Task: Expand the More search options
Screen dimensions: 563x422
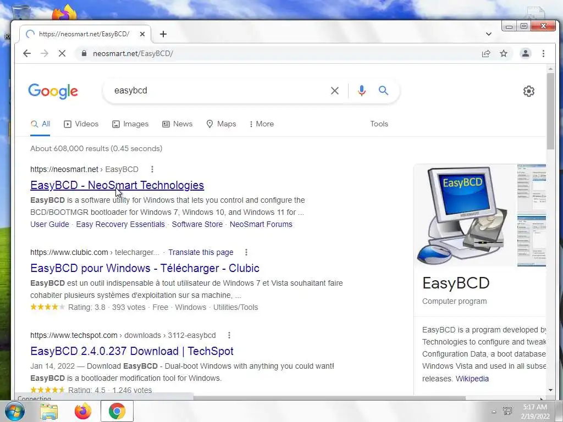Action: (262, 124)
